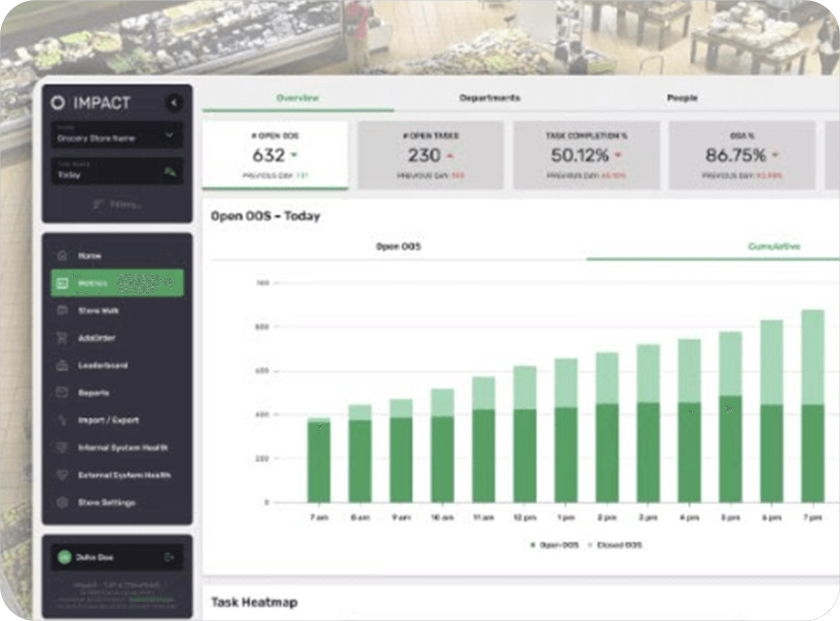The image size is (840, 621).
Task: Select the Task Completion % card
Action: tap(586, 155)
